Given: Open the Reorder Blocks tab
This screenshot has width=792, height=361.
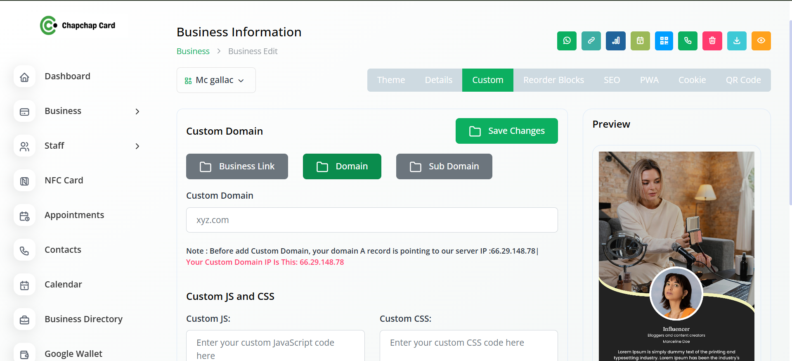Looking at the screenshot, I should (x=553, y=80).
